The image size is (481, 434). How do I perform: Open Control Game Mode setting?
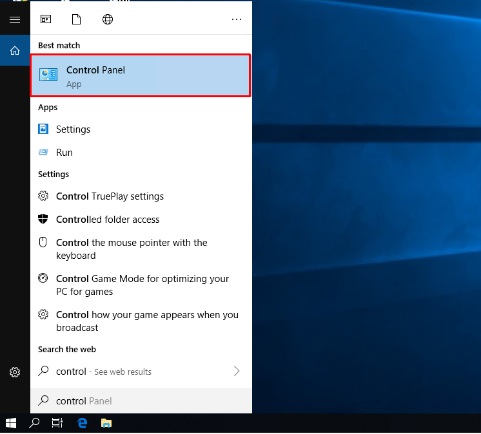141,285
